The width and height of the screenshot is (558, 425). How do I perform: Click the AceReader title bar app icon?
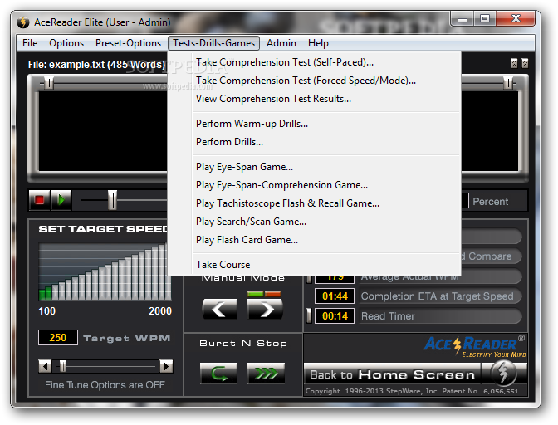[23, 22]
